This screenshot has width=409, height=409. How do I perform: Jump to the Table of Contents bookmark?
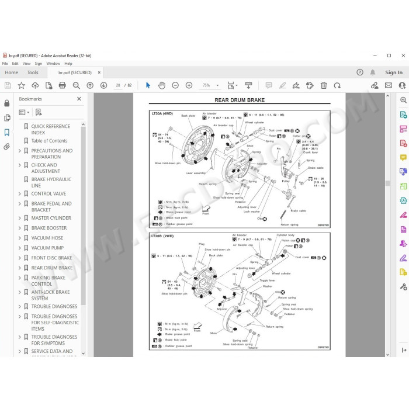click(49, 141)
